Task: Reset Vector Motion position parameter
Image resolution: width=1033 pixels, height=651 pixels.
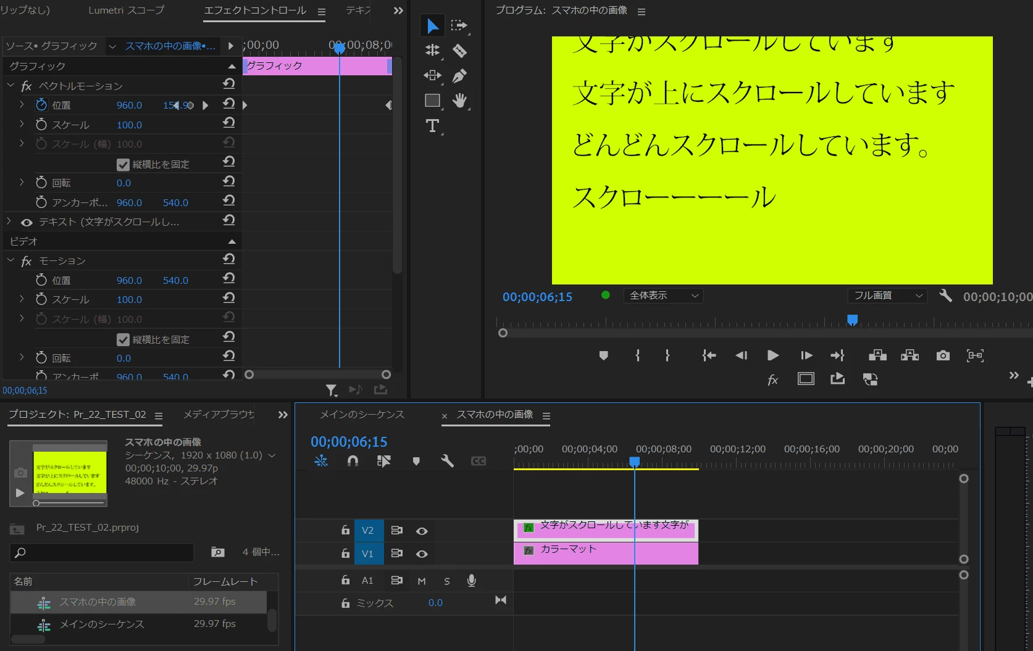Action: (229, 104)
